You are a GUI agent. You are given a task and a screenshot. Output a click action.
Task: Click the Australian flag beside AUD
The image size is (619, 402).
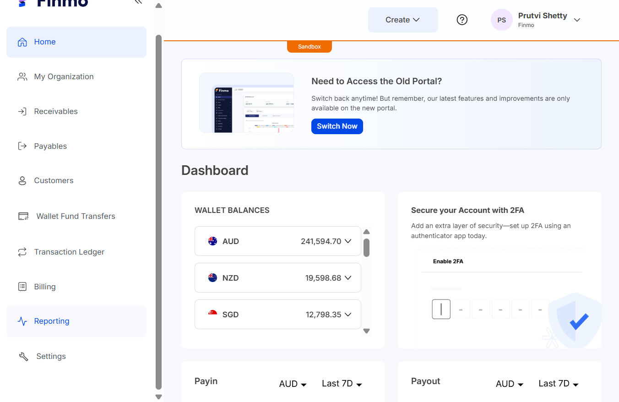(212, 241)
